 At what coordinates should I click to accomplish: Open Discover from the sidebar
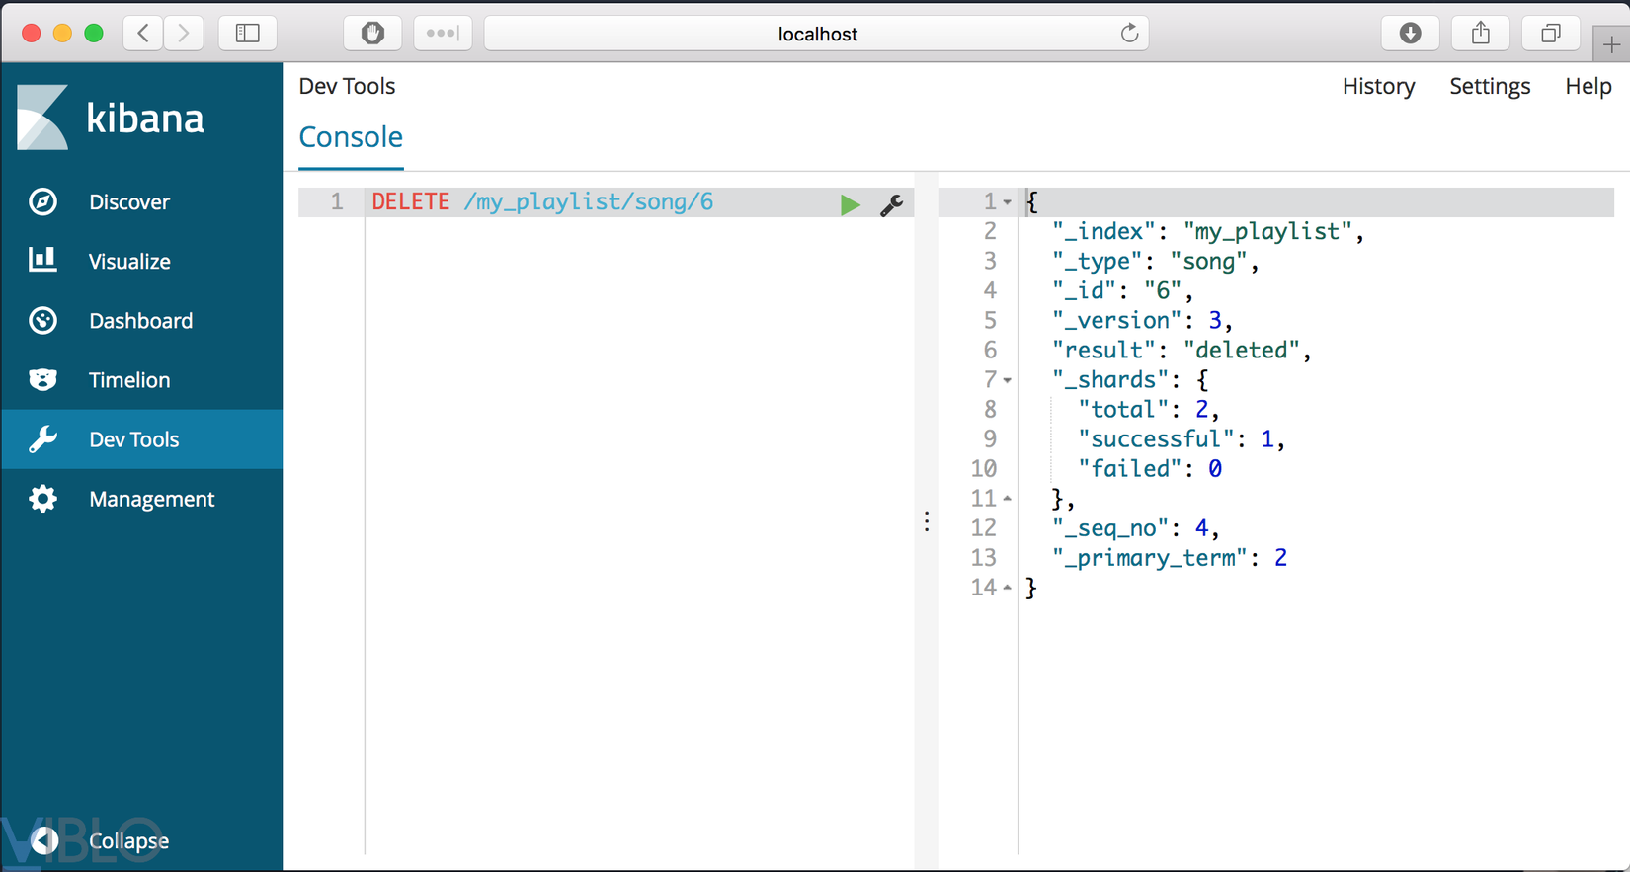(x=128, y=201)
